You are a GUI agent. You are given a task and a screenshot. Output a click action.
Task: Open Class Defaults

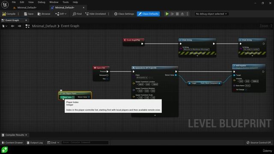[x=149, y=14]
